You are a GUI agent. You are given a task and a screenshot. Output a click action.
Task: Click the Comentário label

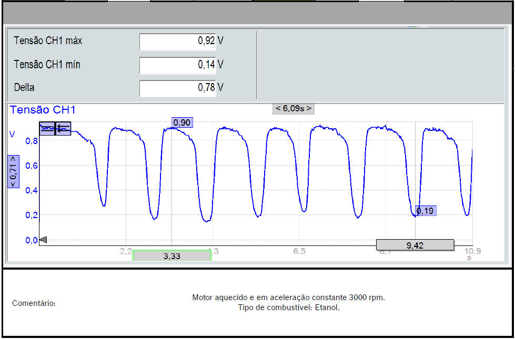pyautogui.click(x=34, y=303)
